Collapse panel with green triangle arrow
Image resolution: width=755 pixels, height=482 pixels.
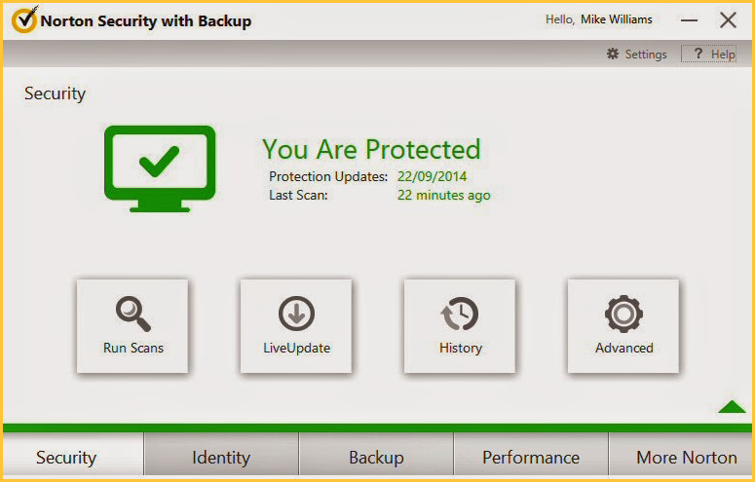(x=732, y=406)
